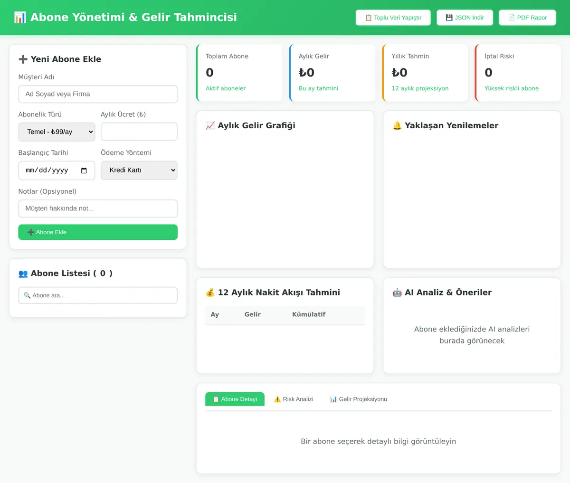The height and width of the screenshot is (483, 570).
Task: Open the Abonelik Türü dropdown
Action: [x=57, y=132]
